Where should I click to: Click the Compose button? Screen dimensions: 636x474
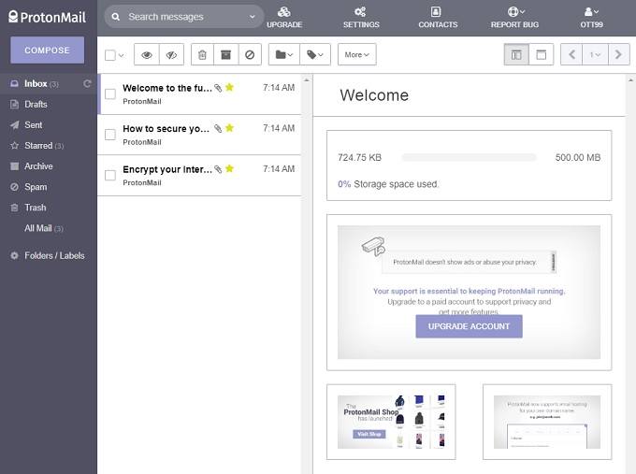[48, 50]
